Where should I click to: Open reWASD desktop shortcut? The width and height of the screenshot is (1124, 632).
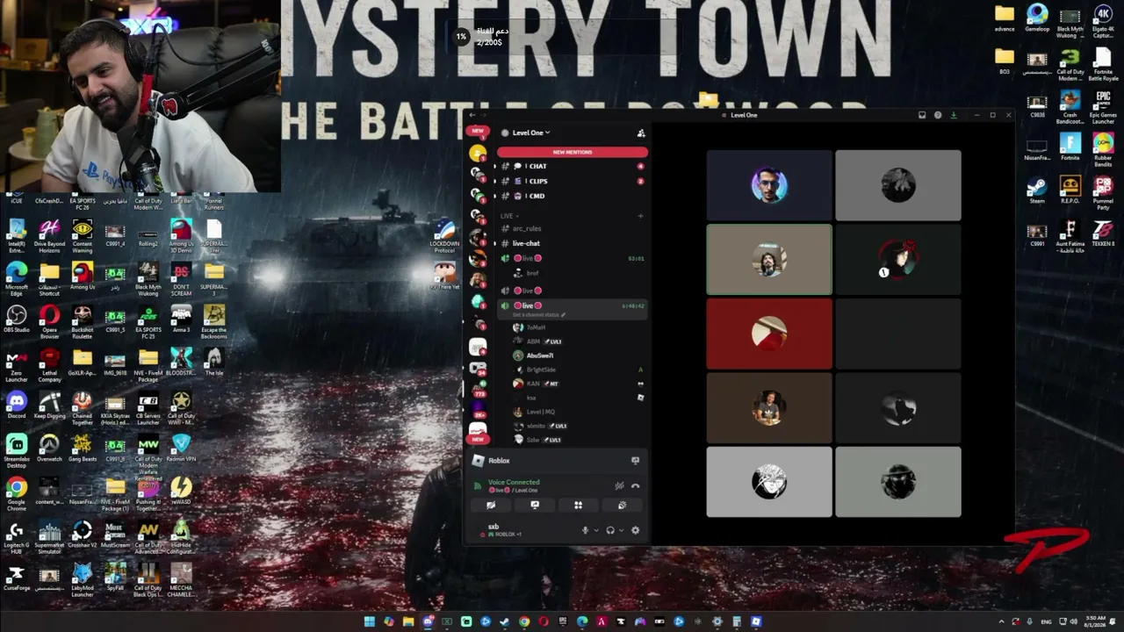[x=181, y=492]
